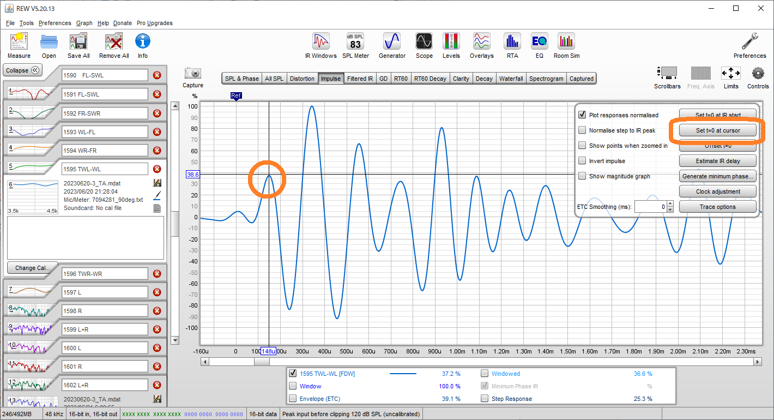The image size is (774, 420).
Task: Open the Graph menu
Action: pyautogui.click(x=84, y=23)
